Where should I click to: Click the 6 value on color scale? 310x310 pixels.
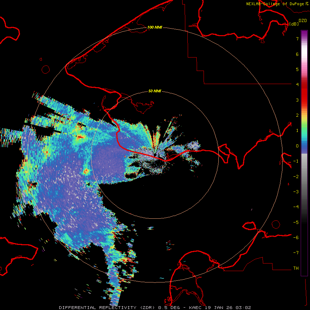(x=297, y=54)
